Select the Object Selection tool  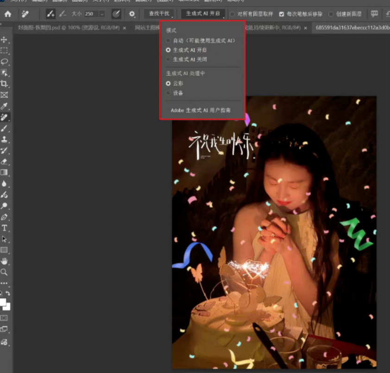click(x=4, y=73)
